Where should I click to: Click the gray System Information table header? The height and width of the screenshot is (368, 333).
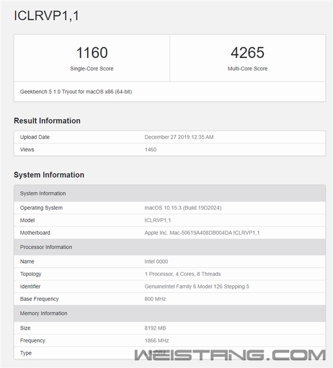click(170, 193)
